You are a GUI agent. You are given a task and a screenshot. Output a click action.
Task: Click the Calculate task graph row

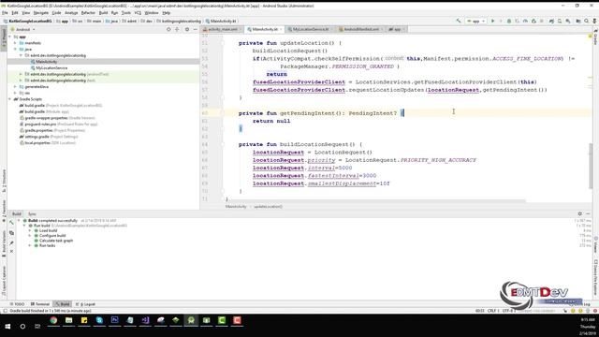[53, 241]
